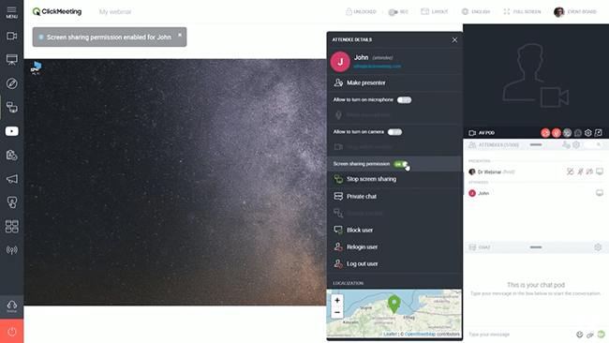Click the red power end-event button
609x343 pixels.
[11, 332]
